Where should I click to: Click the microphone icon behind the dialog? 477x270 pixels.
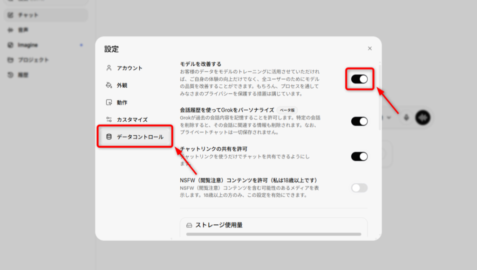point(406,118)
